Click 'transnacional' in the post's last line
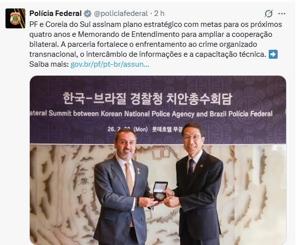 (x=53, y=54)
